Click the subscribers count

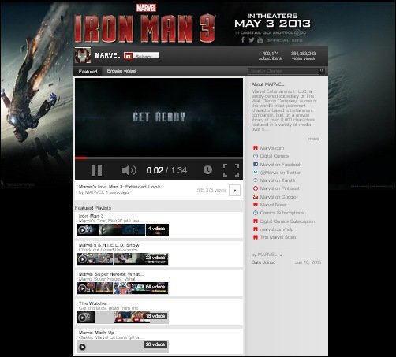(x=270, y=56)
